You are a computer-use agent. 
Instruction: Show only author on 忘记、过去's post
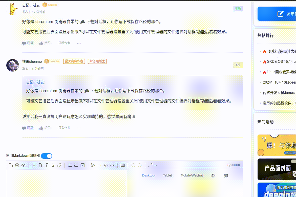(64, 43)
